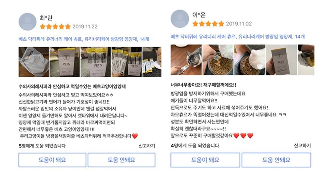331x180 pixels.
Task: Click 도움 안돼요 under 최*란's review
Action: (x=121, y=160)
